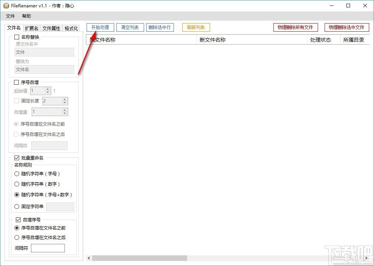The height and width of the screenshot is (266, 374).
Task: Enable the 名称替换 checkbox
Action: (x=17, y=37)
